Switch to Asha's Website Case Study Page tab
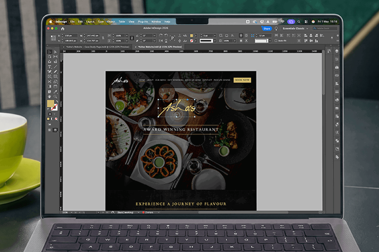Image resolution: width=379 pixels, height=252 pixels. pyautogui.click(x=98, y=47)
